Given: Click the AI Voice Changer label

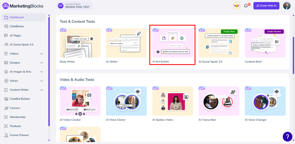Looking at the screenshot, I should coord(256,120).
